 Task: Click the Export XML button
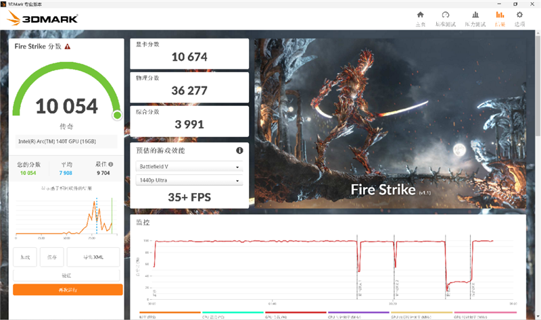(93, 257)
